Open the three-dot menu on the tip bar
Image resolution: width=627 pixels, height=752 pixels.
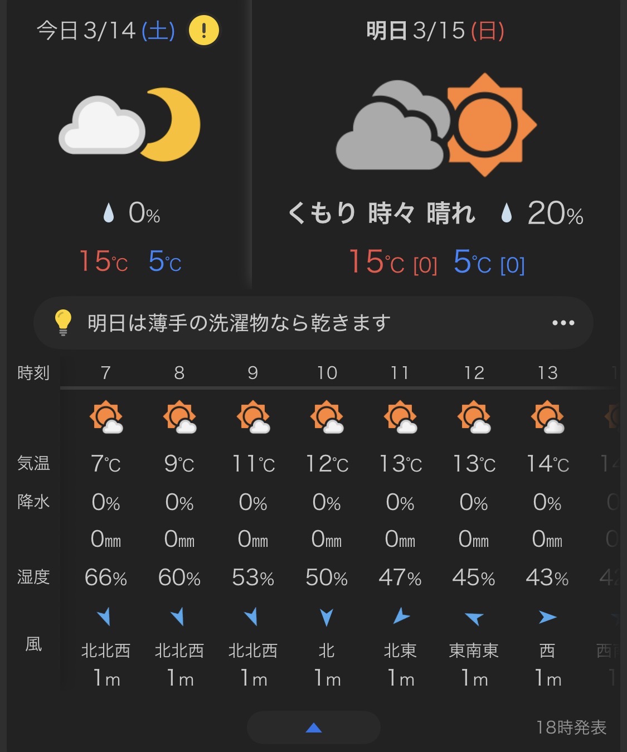click(x=563, y=323)
